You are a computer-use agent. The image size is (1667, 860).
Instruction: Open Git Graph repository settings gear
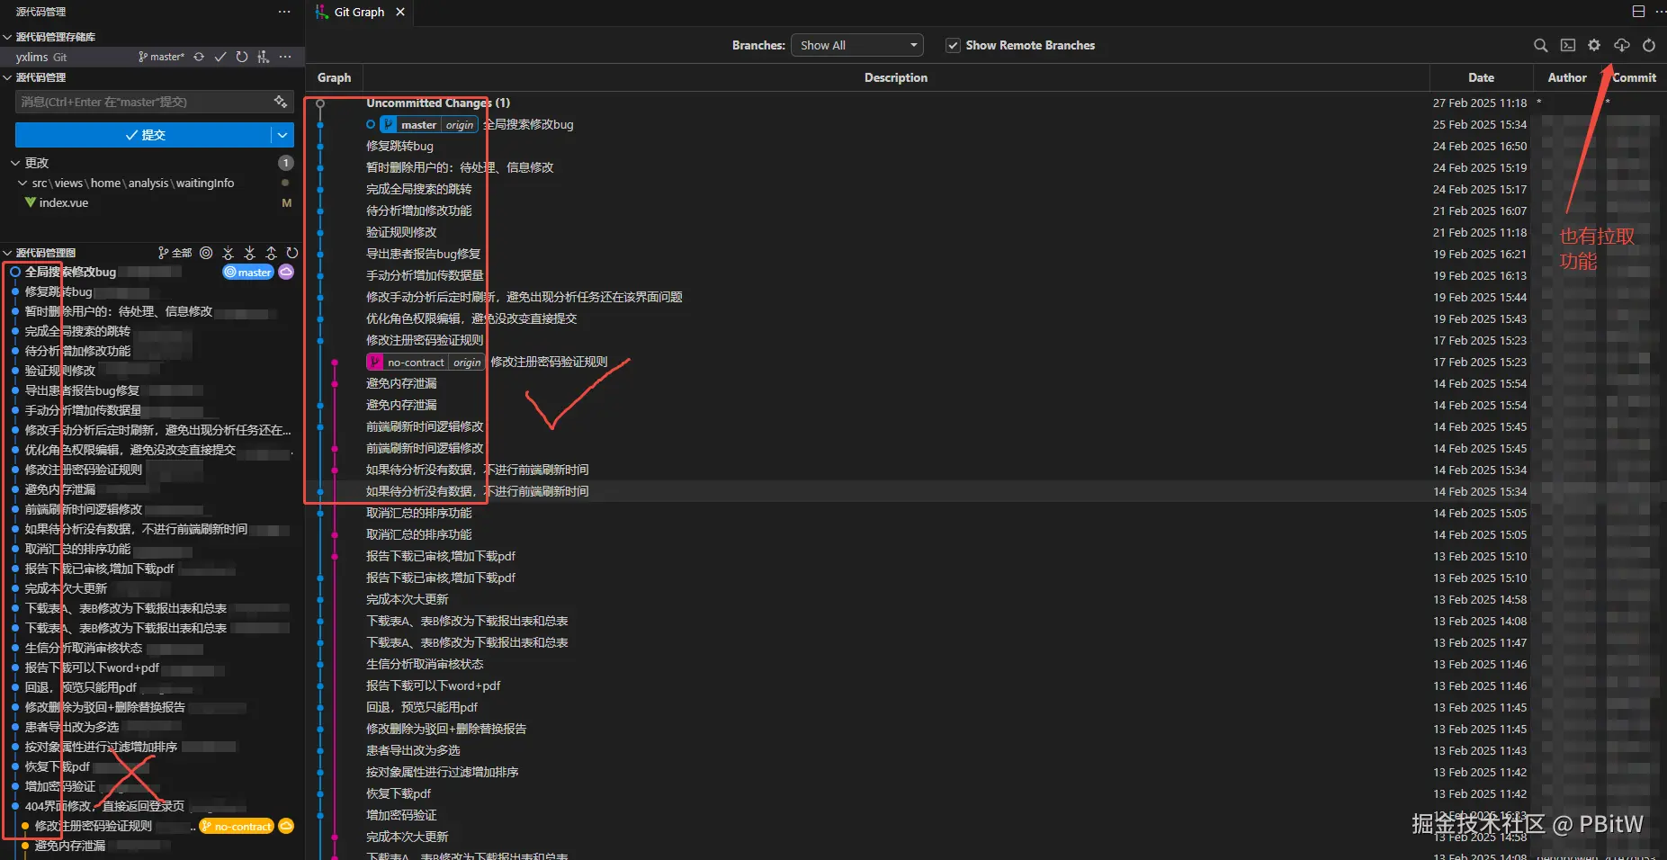[1594, 45]
